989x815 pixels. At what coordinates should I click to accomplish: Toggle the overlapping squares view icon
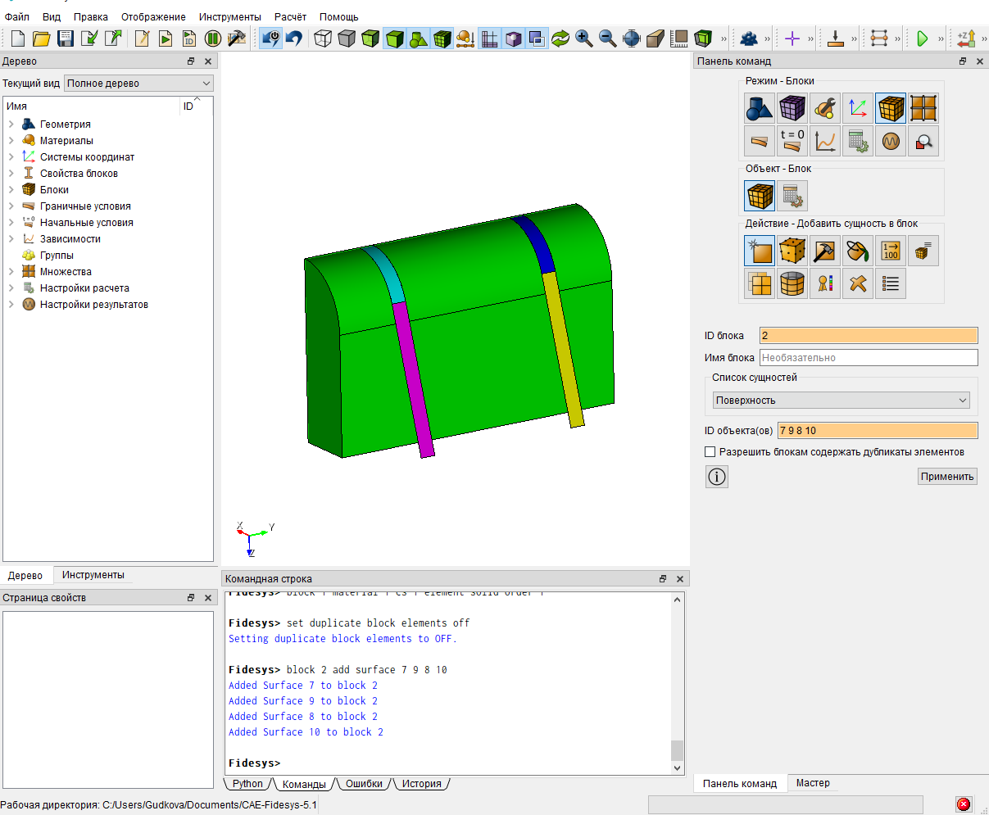[538, 38]
